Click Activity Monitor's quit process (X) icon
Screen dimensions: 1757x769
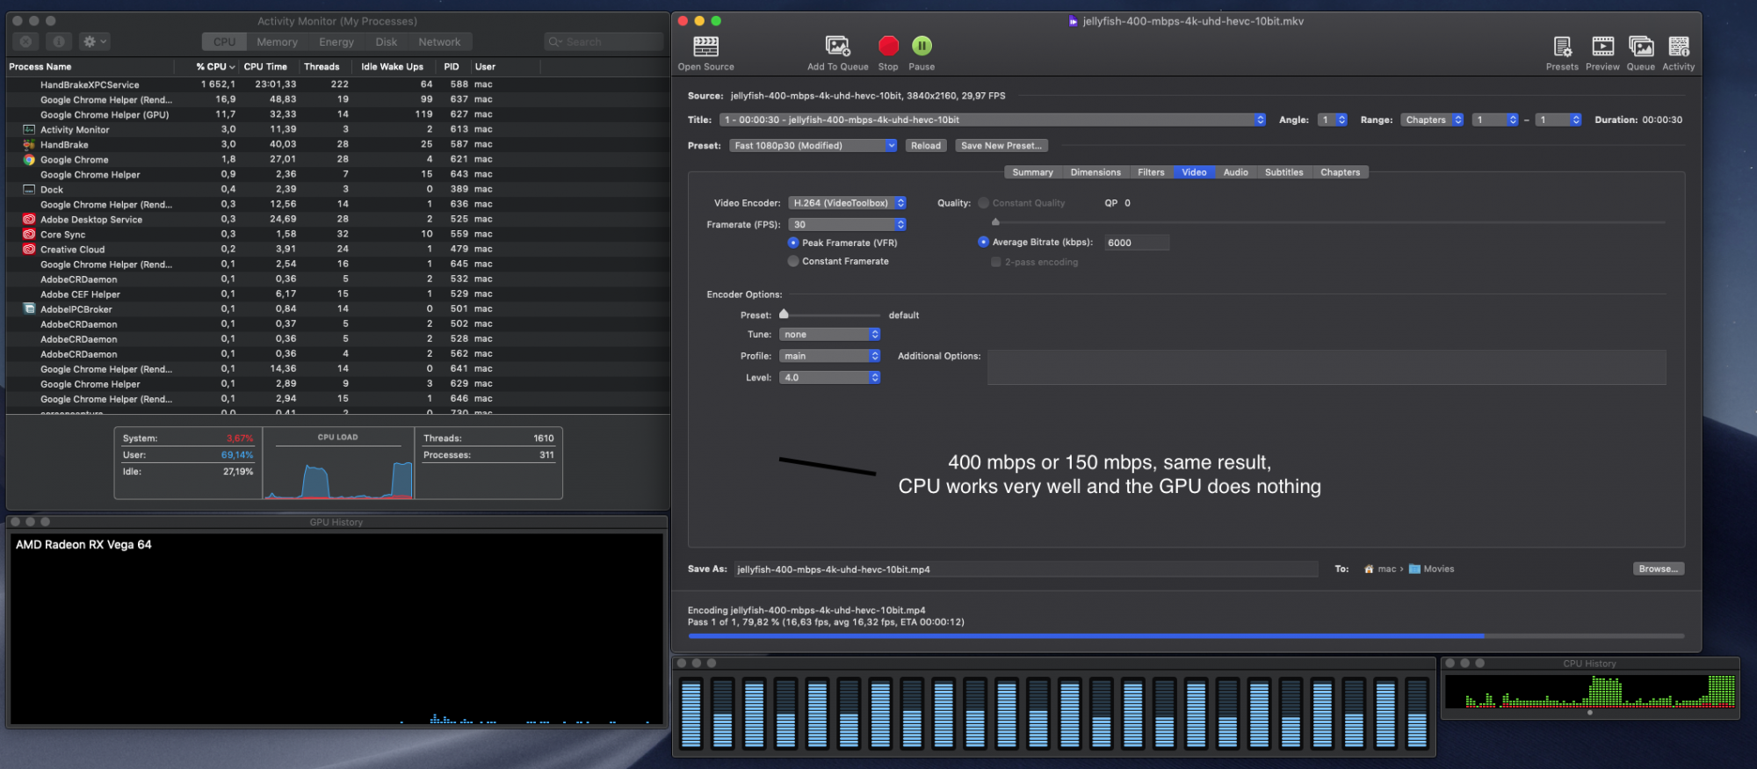(x=26, y=41)
